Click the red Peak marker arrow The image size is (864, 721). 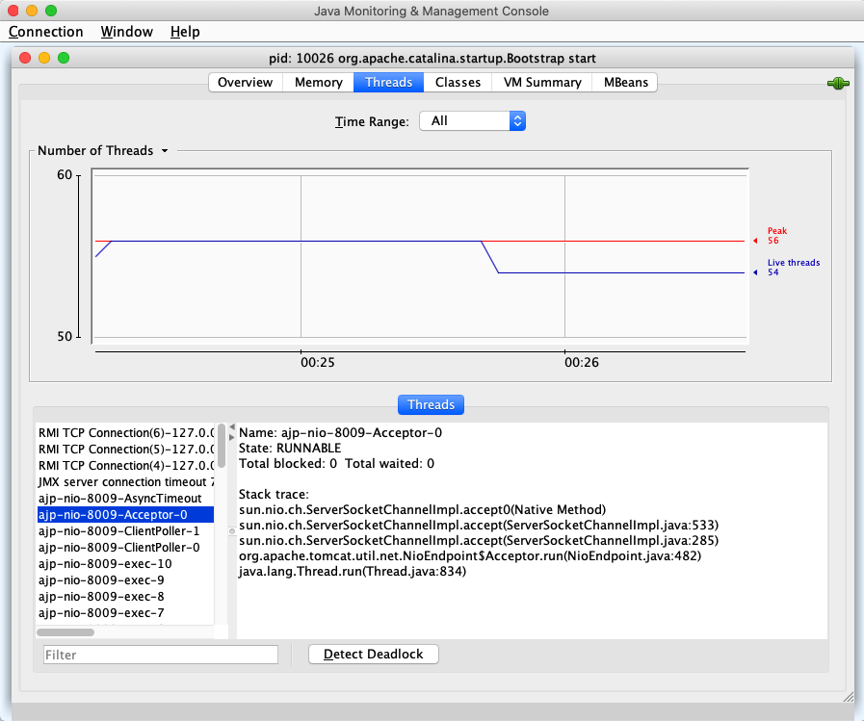tap(756, 241)
